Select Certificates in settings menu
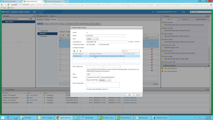213x120 pixels. (x=43, y=36)
